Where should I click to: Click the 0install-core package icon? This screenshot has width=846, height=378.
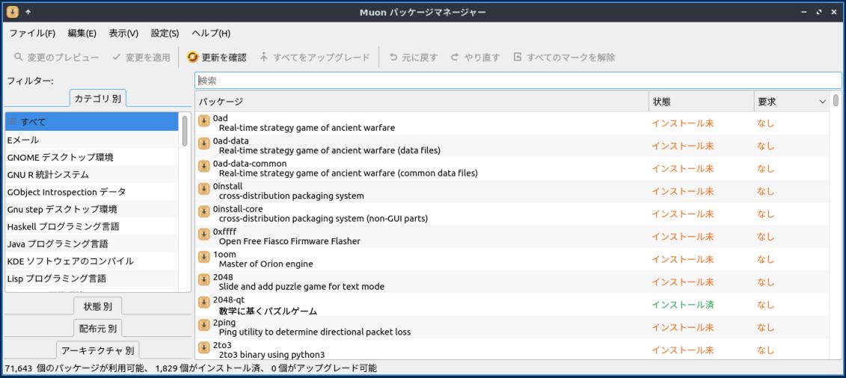click(x=204, y=211)
